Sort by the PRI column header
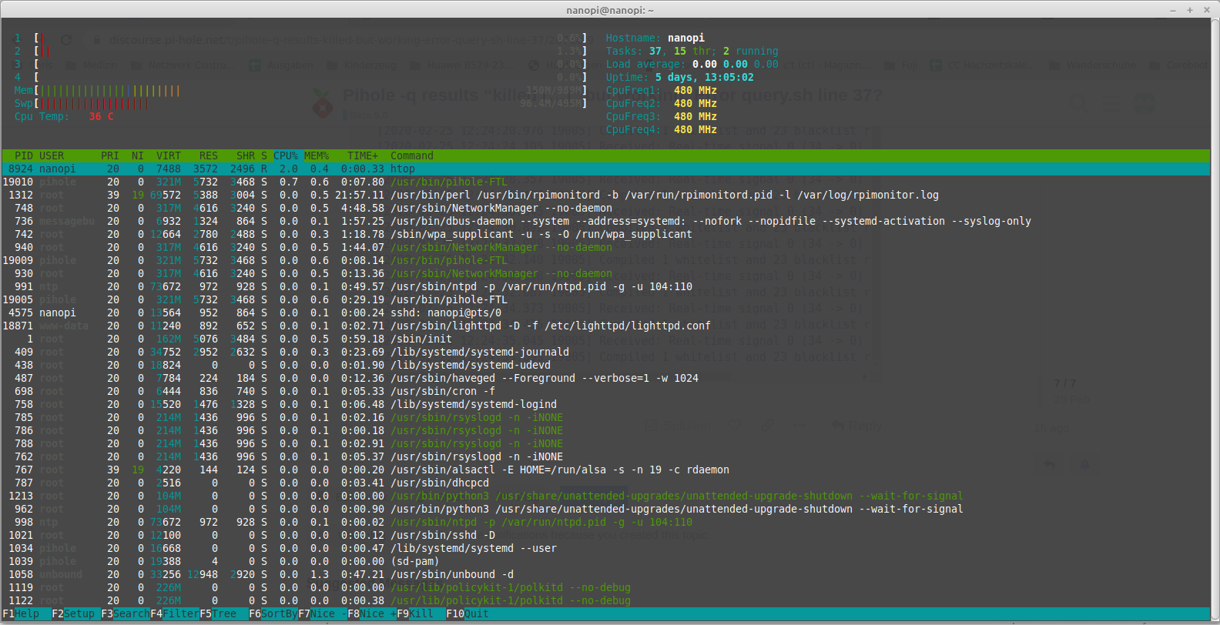The height and width of the screenshot is (625, 1220). [x=110, y=155]
